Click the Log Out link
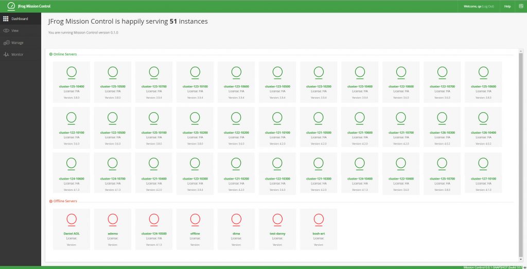The height and width of the screenshot is (269, 527). pyautogui.click(x=488, y=6)
